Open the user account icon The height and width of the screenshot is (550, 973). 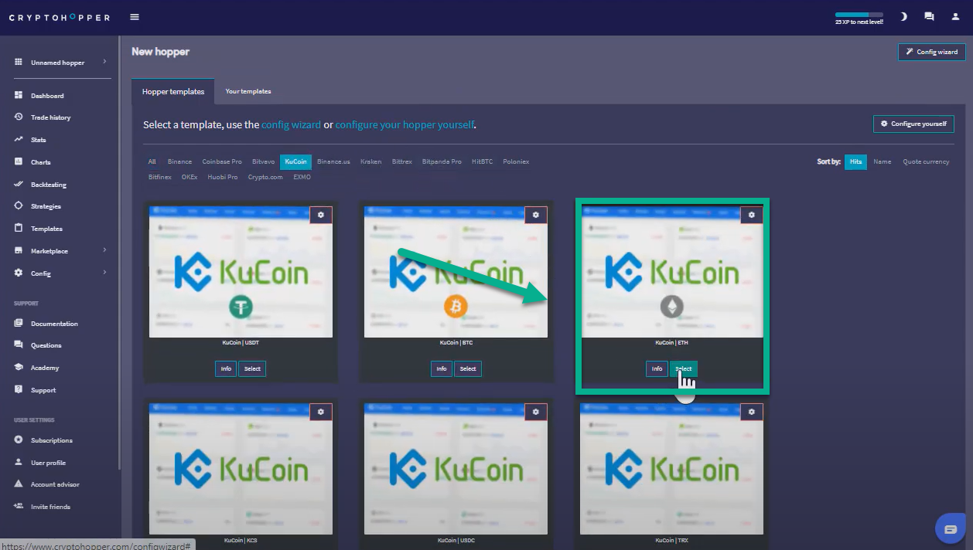coord(955,17)
